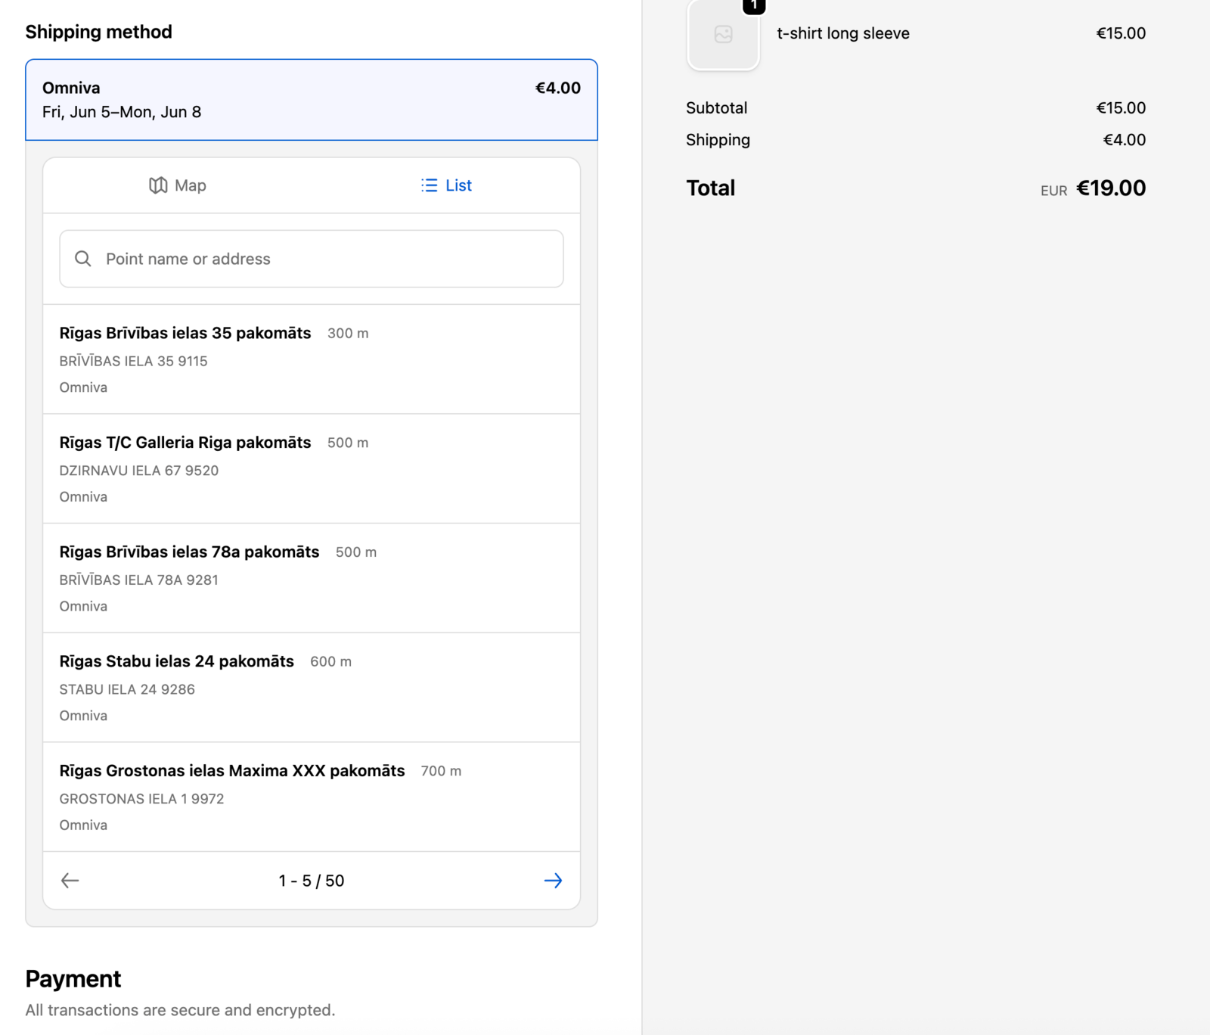Click the Fri, Jun 5–Mon, Jun 8 delivery dates
This screenshot has width=1210, height=1035.
point(122,112)
